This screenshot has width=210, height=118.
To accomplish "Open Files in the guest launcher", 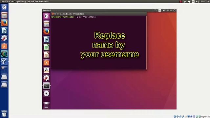I will pyautogui.click(x=46, y=24).
